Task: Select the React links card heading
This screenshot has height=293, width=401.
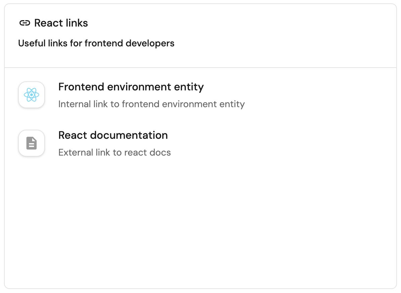Action: point(61,23)
